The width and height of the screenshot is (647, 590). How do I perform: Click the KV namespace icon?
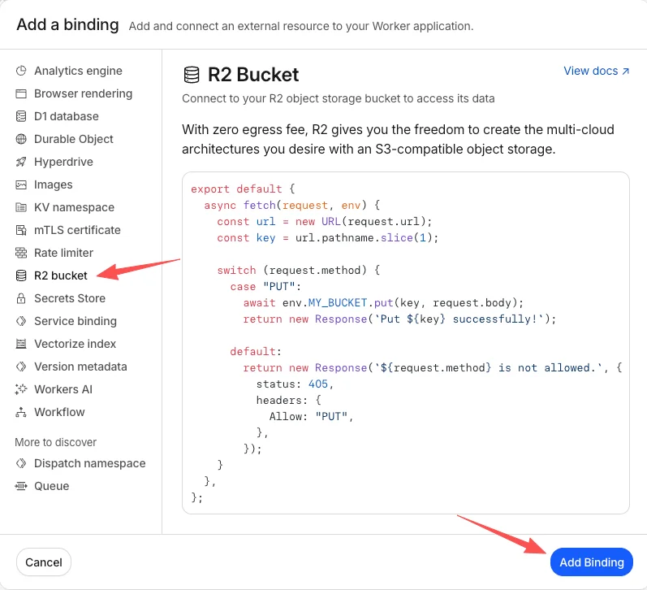click(21, 207)
